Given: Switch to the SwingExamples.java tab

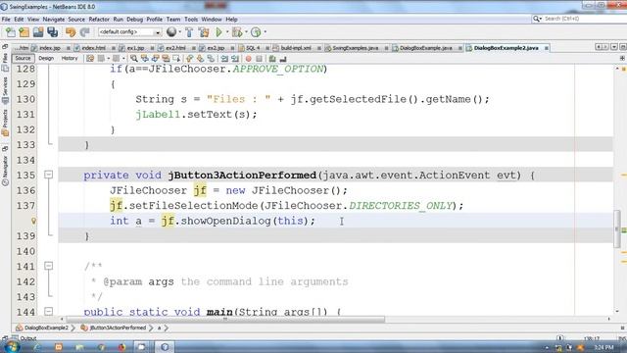Looking at the screenshot, I should tap(355, 48).
